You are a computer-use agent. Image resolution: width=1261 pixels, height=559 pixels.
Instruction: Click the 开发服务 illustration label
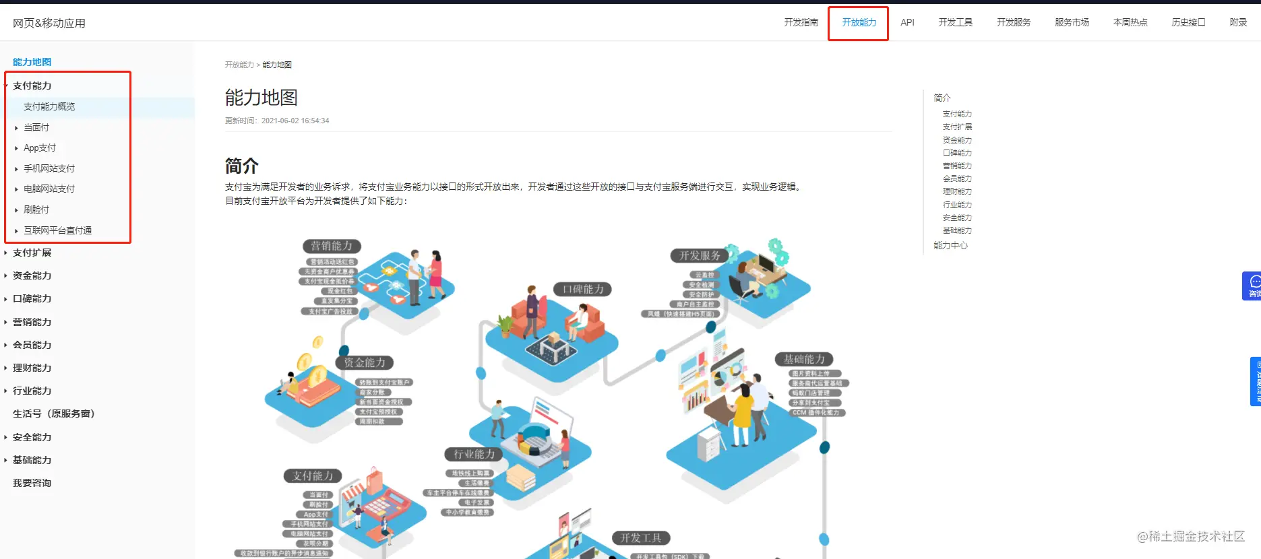coord(700,255)
